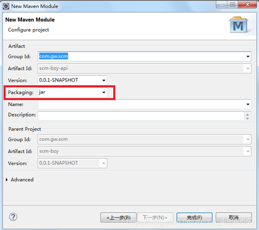This screenshot has height=230, width=259.
Task: Click into the Description text area
Action: coord(141,116)
